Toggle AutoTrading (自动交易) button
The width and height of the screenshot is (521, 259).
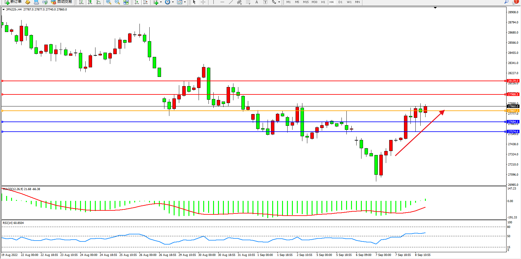coord(62,2)
